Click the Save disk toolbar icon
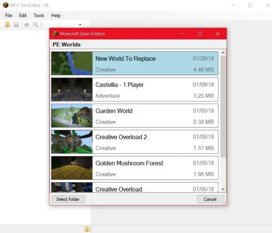 pos(16,25)
